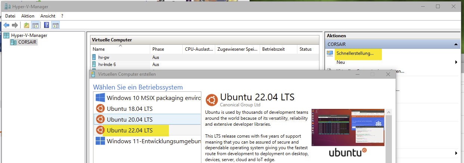The image size is (464, 163).
Task: Click the Virtuelle Computer panel heading
Action: 112,40
